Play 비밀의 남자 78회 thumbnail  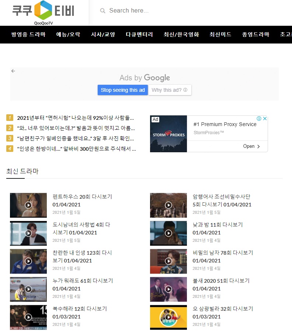pyautogui.click(x=168, y=261)
